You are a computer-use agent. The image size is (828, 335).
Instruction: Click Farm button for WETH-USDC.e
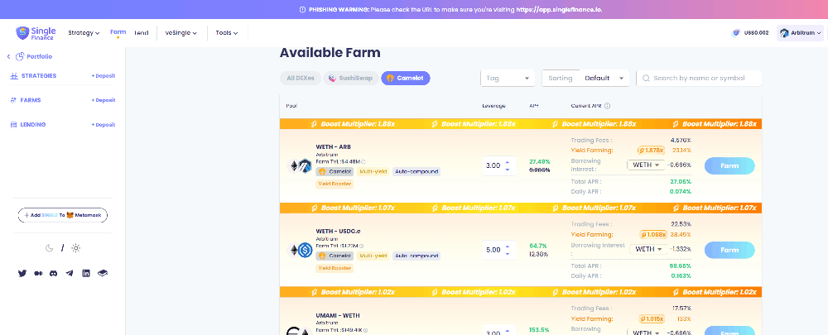(x=729, y=250)
